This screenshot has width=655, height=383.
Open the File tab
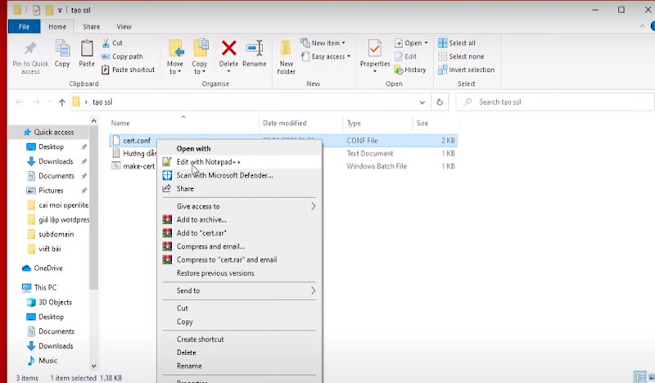tap(24, 27)
